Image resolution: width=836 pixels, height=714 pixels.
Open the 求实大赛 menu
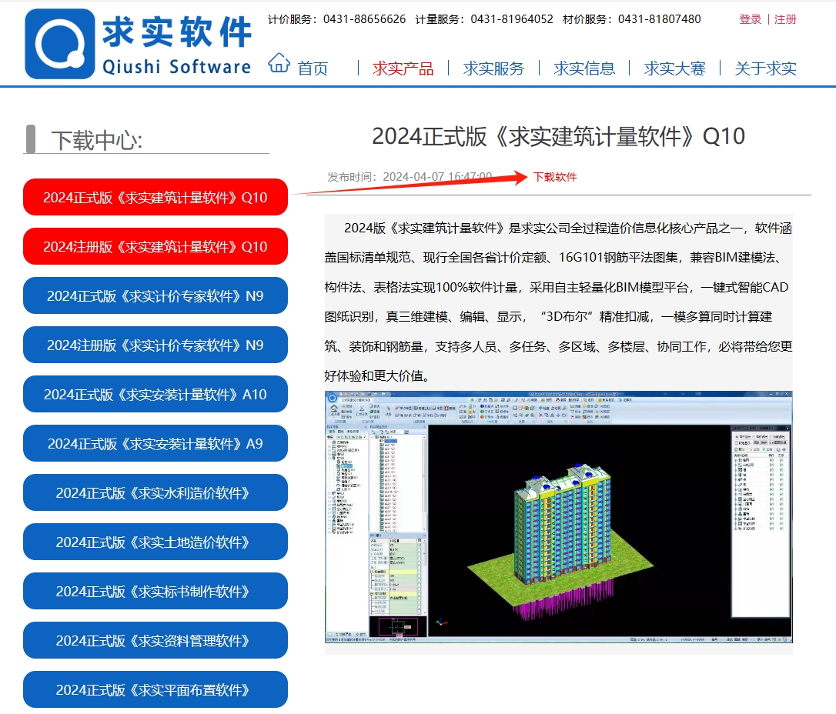click(675, 68)
